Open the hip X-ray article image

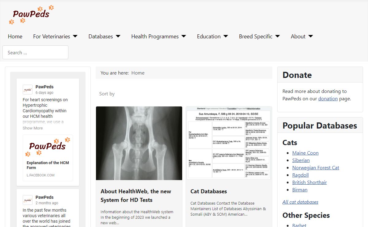139,143
